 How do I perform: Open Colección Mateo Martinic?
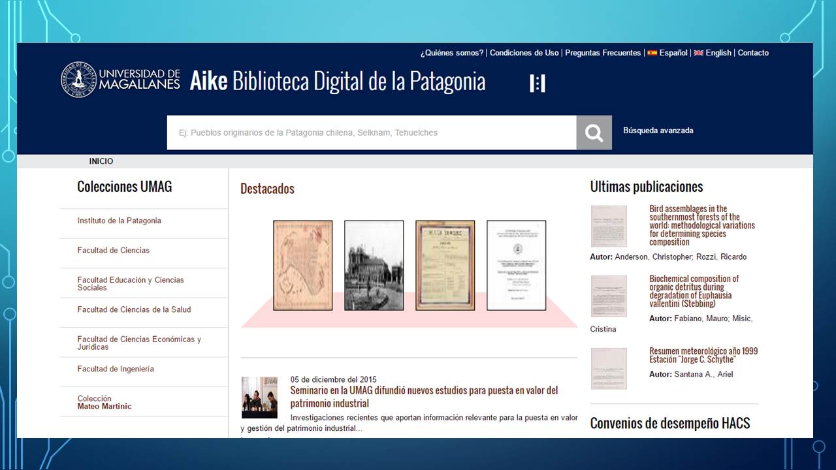point(104,402)
